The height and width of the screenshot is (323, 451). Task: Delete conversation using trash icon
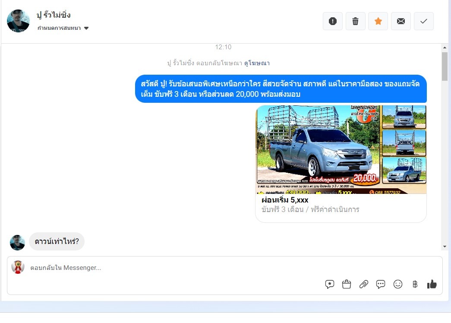pos(355,21)
